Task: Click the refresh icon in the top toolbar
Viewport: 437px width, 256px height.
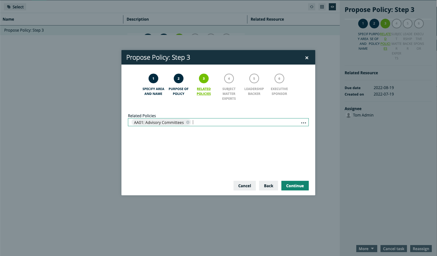Action: (x=312, y=7)
